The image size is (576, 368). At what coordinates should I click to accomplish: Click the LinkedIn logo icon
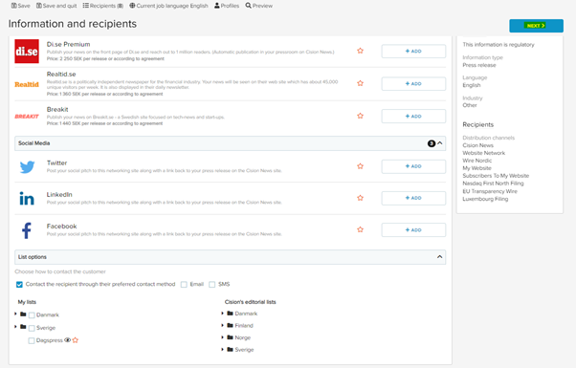pyautogui.click(x=27, y=199)
